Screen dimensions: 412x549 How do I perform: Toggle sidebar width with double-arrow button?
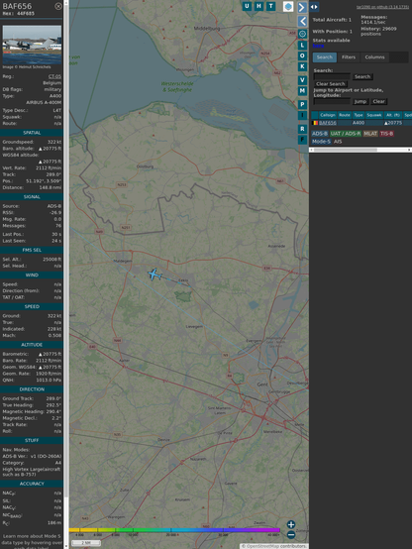[314, 6]
